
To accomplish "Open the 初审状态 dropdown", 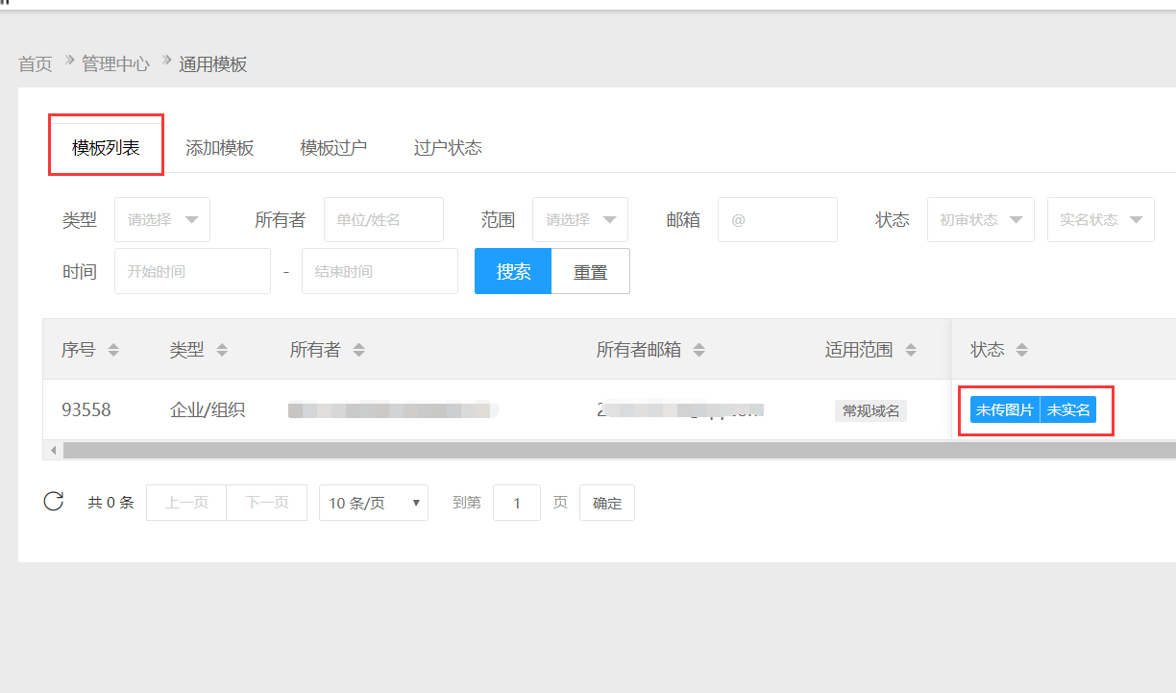I will pos(980,219).
